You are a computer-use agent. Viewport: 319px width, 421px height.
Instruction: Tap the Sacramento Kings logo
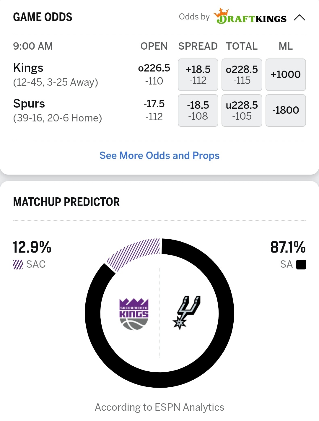click(134, 314)
